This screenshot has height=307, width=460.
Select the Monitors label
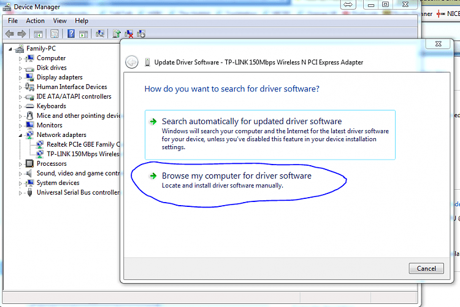[x=50, y=125]
